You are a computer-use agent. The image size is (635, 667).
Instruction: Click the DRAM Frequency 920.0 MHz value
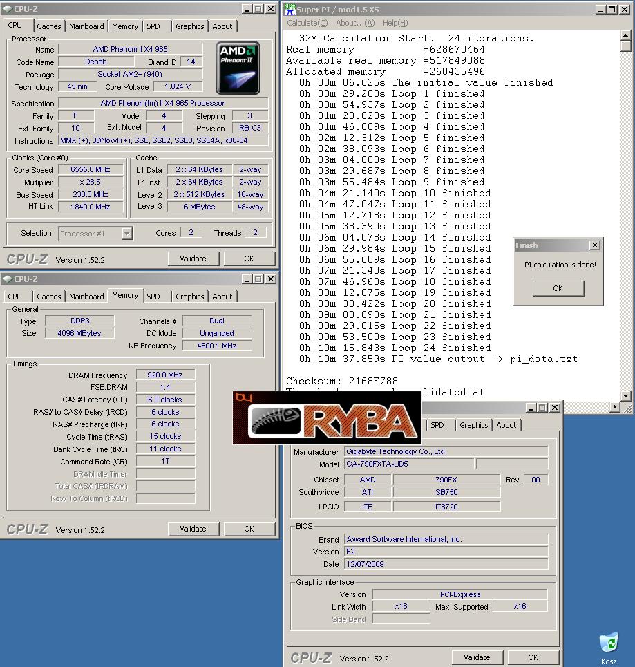click(165, 375)
